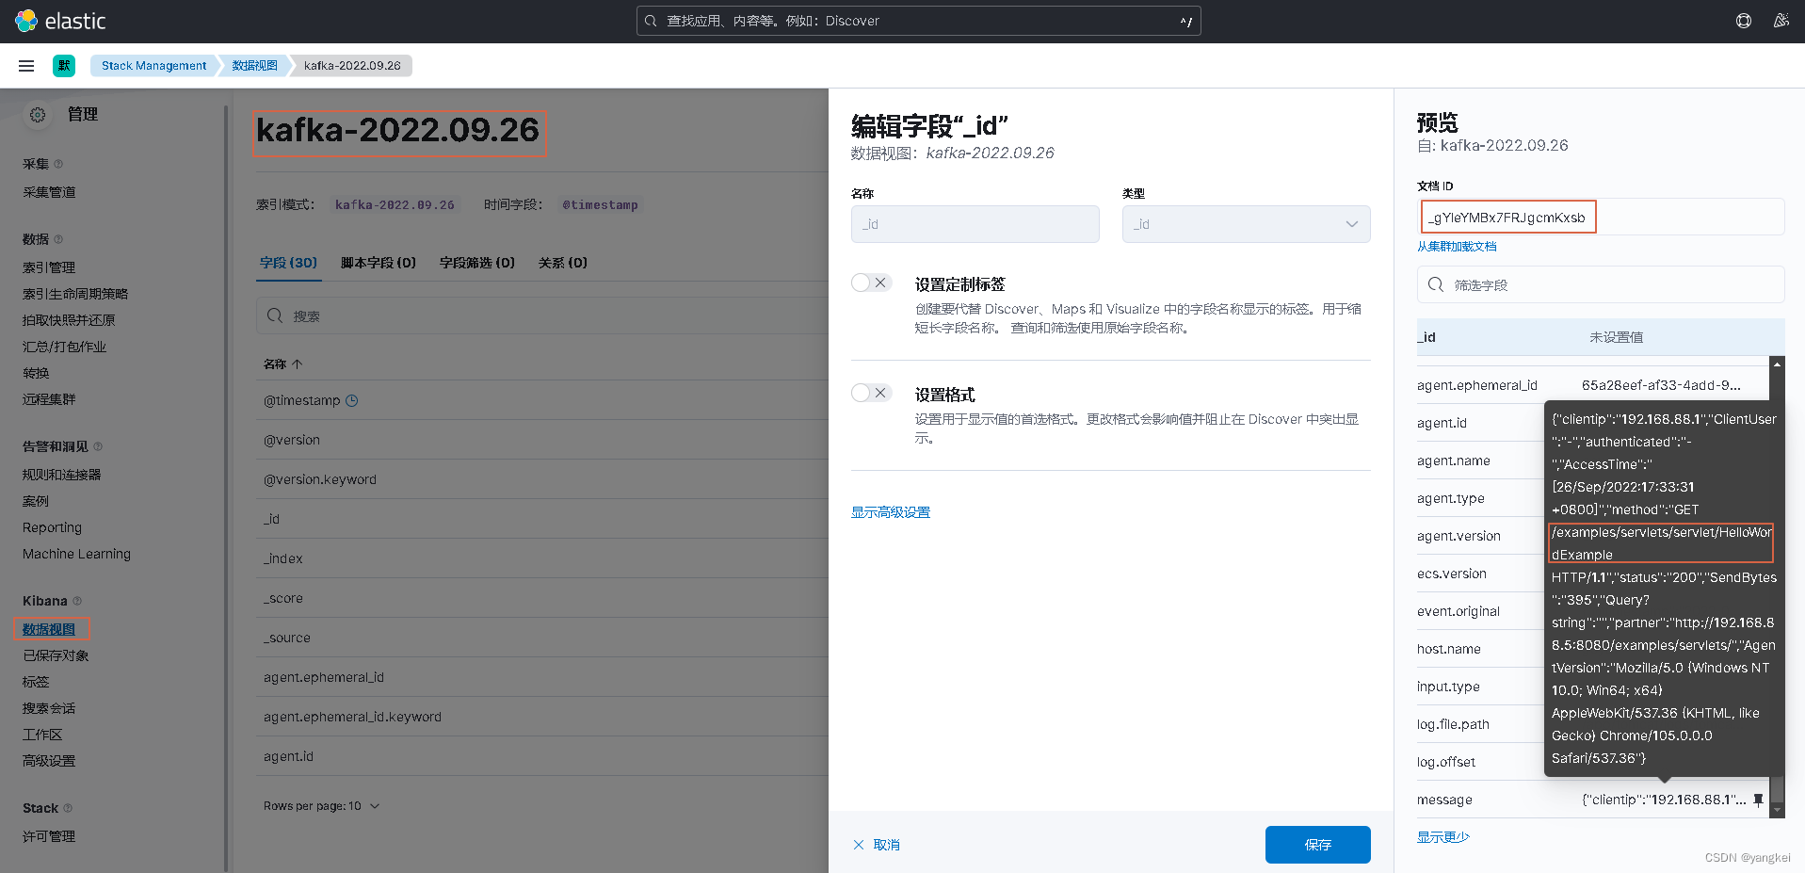Click the _source field row

(541, 638)
